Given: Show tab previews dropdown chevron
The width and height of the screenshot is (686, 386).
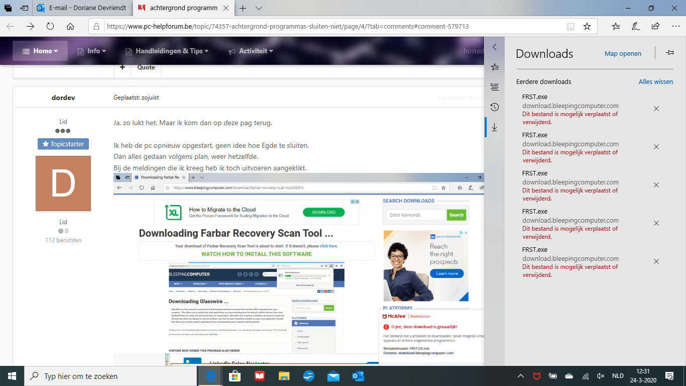Looking at the screenshot, I should tap(259, 8).
